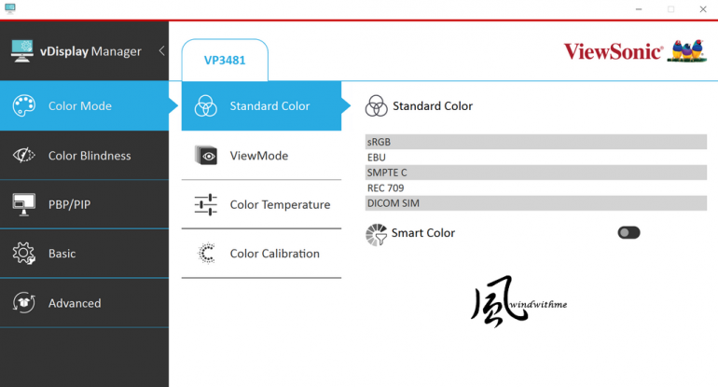Go to the PBP/PIP section label
The width and height of the screenshot is (718, 387).
(x=70, y=205)
